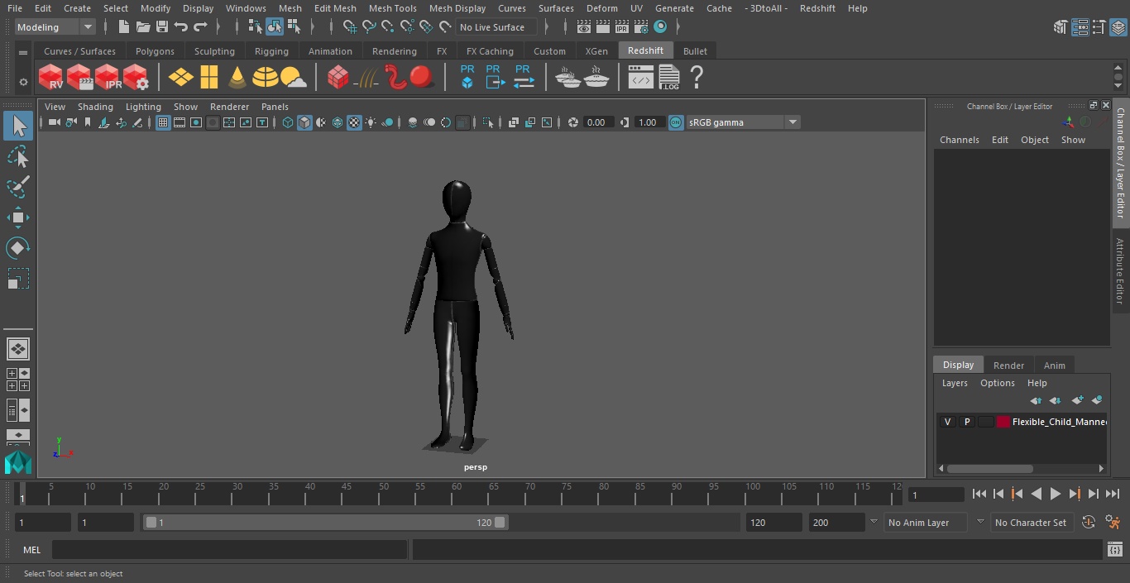The height and width of the screenshot is (583, 1130).
Task: Create a Redshift spot light cone
Action: (237, 78)
